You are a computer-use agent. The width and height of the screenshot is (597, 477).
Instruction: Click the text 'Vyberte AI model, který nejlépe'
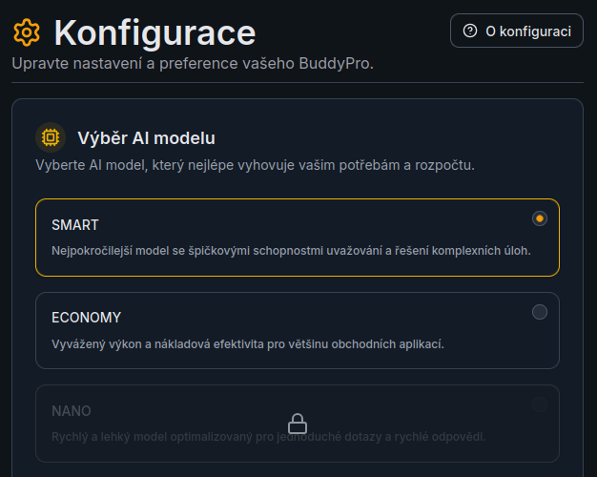(255, 165)
